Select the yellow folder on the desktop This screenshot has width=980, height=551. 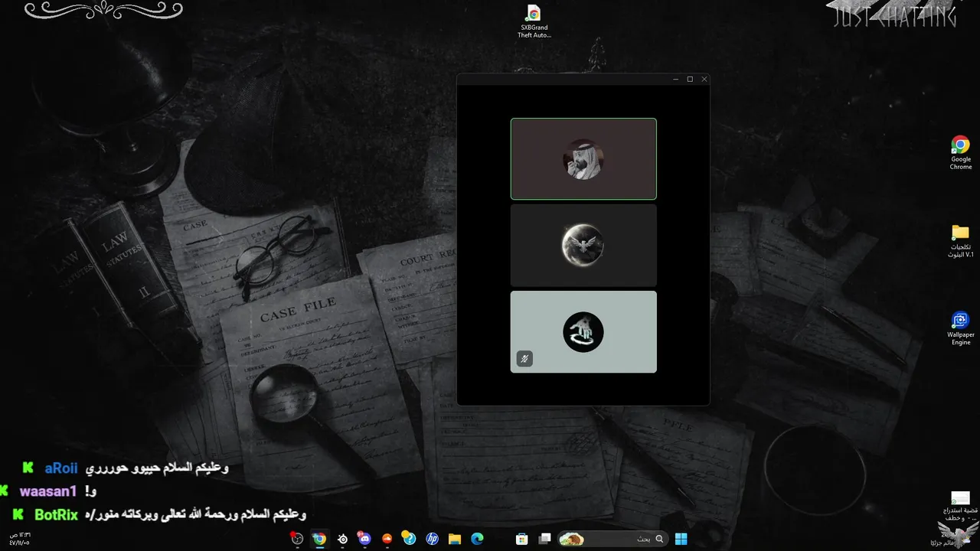point(961,241)
